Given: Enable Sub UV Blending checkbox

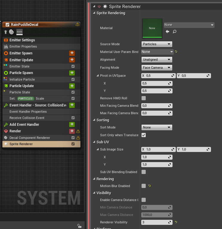Looking at the screenshot, I should (x=144, y=172).
